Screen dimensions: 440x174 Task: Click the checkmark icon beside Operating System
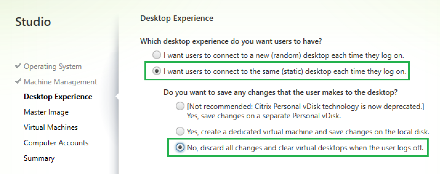pyautogui.click(x=18, y=66)
